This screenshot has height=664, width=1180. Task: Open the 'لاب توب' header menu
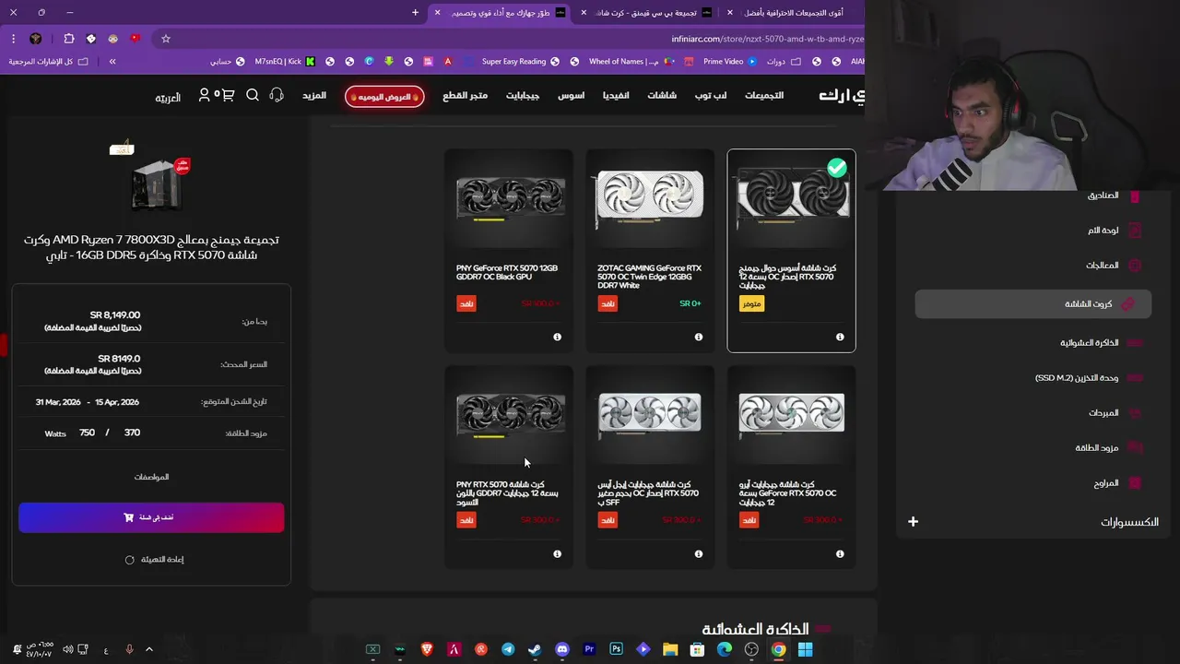pyautogui.click(x=711, y=95)
